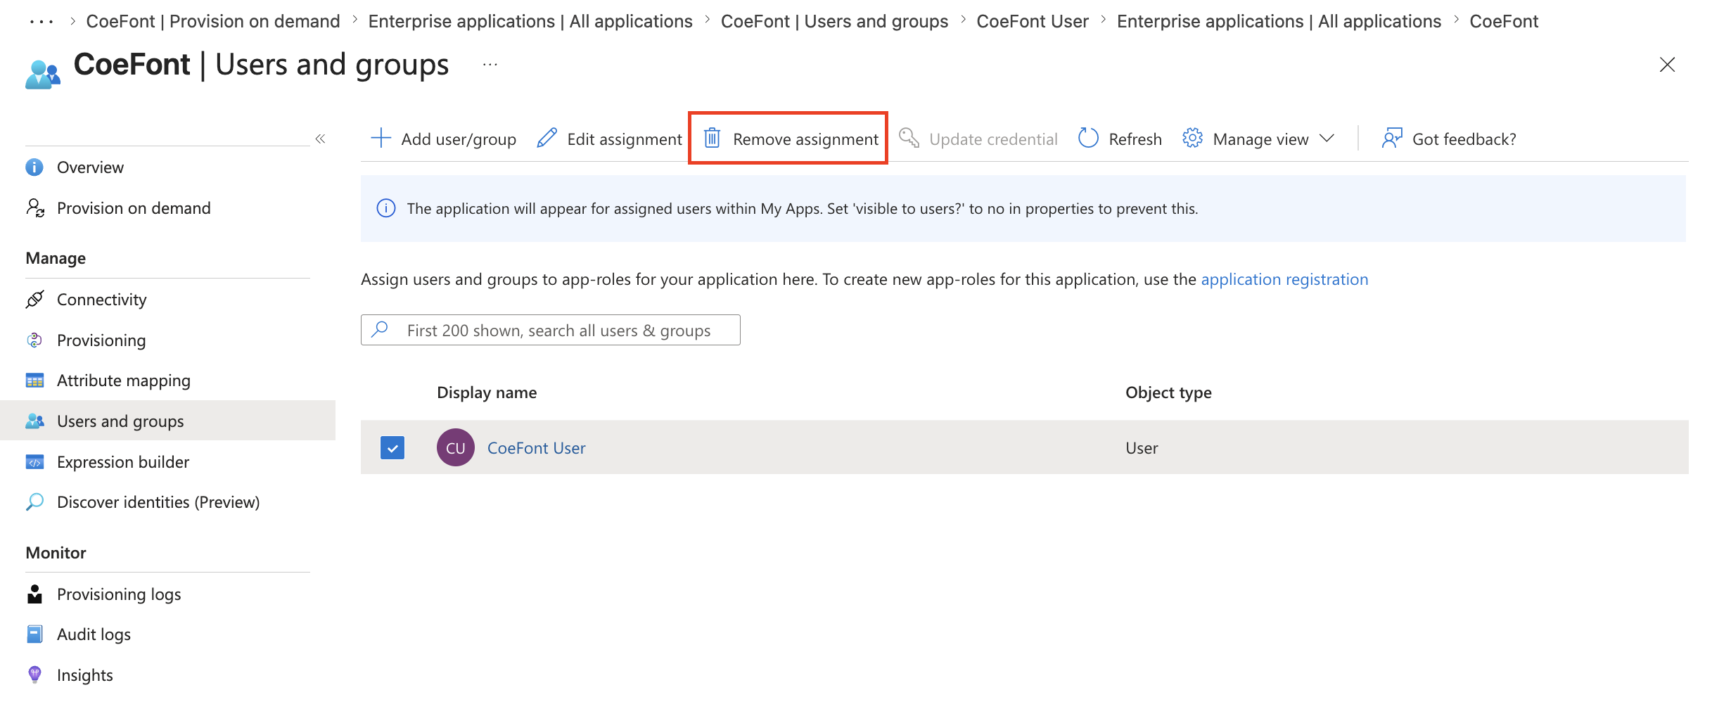
Task: Click the Connectivity plug icon
Action: [34, 300]
